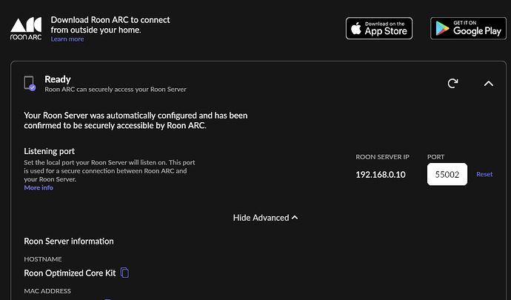Click the PORT label above the field

point(435,157)
